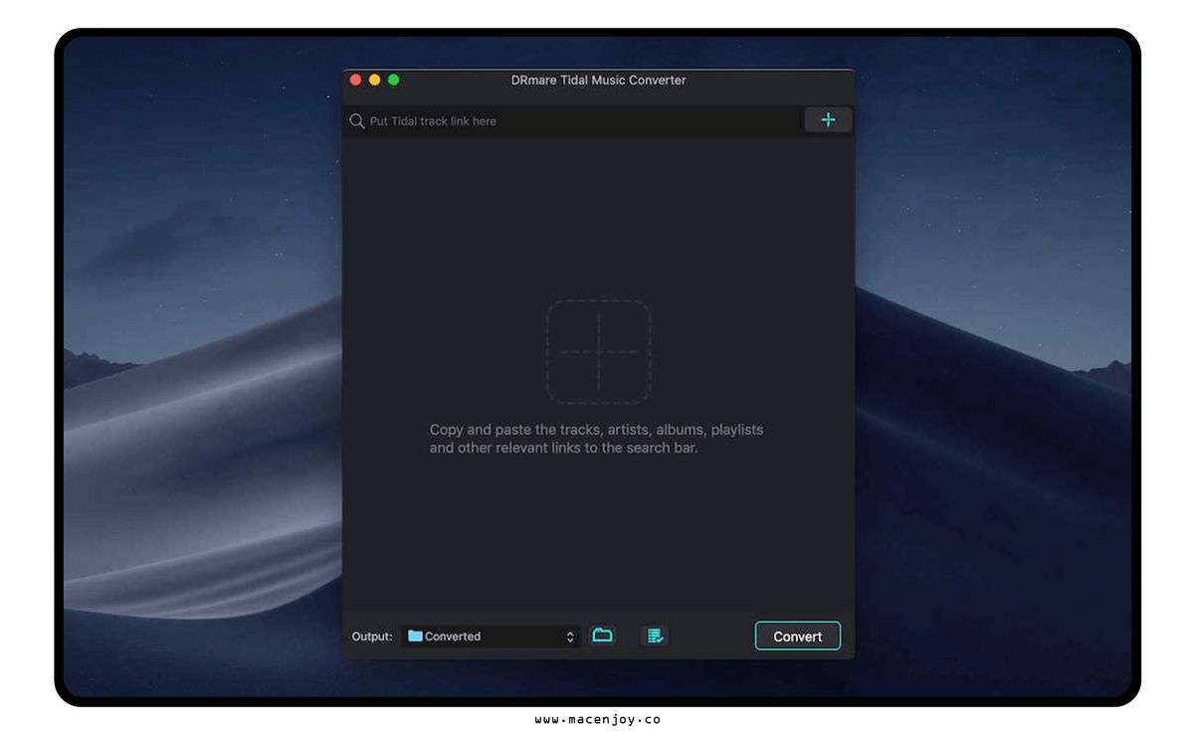
Task: Open the Converted output dropdown
Action: (492, 637)
